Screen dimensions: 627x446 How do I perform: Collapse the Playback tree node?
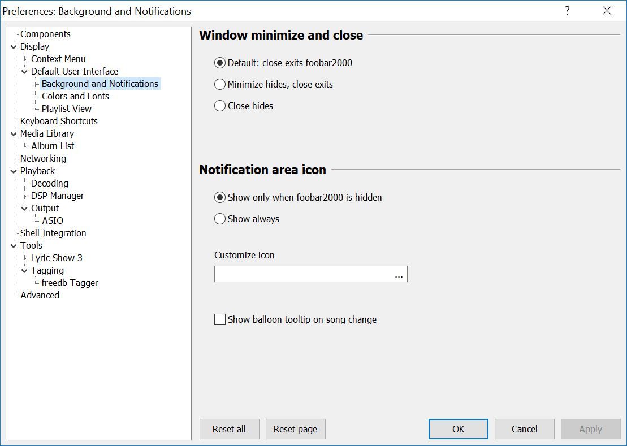pyautogui.click(x=14, y=171)
